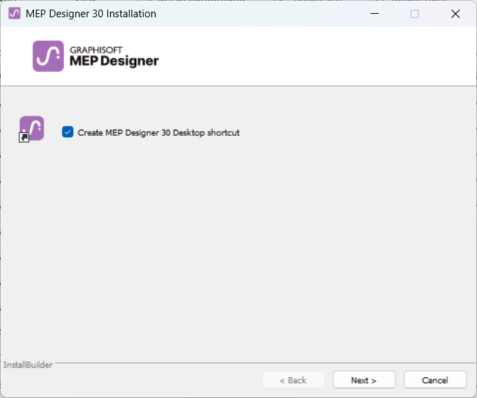This screenshot has width=477, height=398.
Task: Cancel the MEP Designer installation
Action: click(x=435, y=379)
